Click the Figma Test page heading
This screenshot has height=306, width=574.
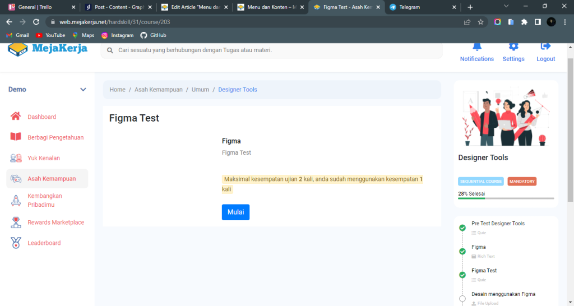[x=134, y=118]
